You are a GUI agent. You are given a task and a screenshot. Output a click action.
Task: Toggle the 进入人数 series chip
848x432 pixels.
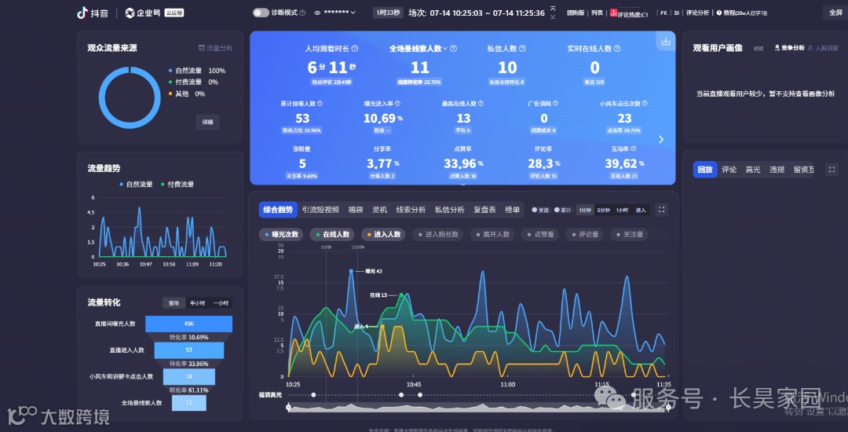tap(383, 235)
